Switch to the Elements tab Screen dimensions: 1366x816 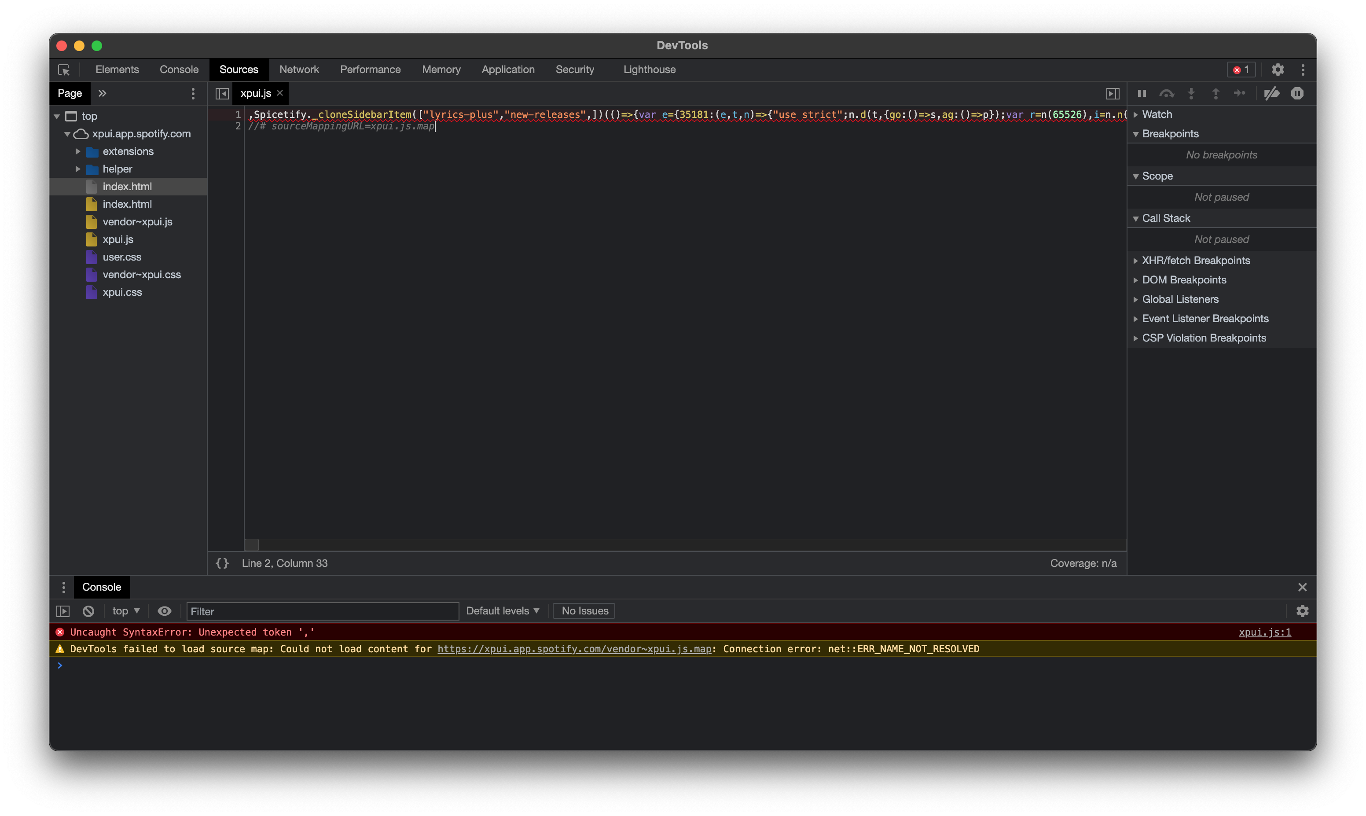pos(117,70)
